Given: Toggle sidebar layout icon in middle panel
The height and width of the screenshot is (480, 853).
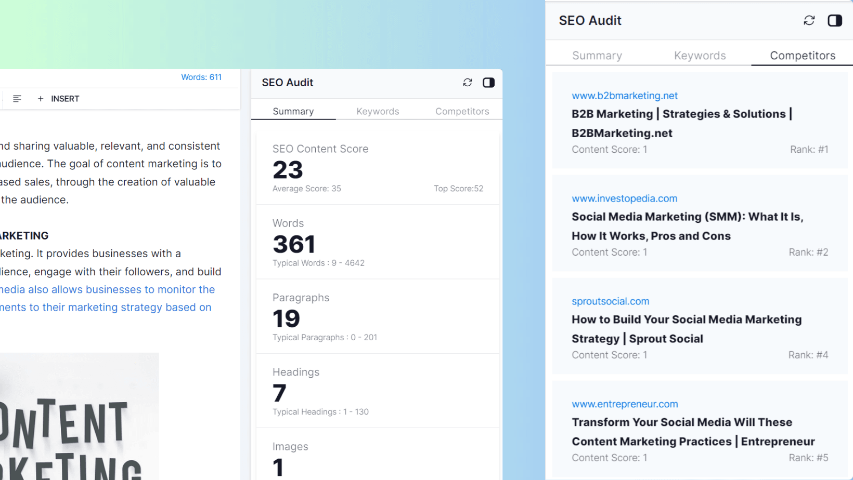Looking at the screenshot, I should tap(488, 83).
